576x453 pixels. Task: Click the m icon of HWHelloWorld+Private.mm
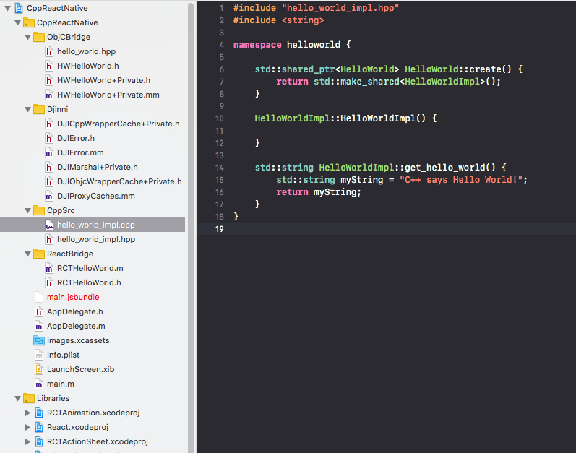tap(49, 95)
